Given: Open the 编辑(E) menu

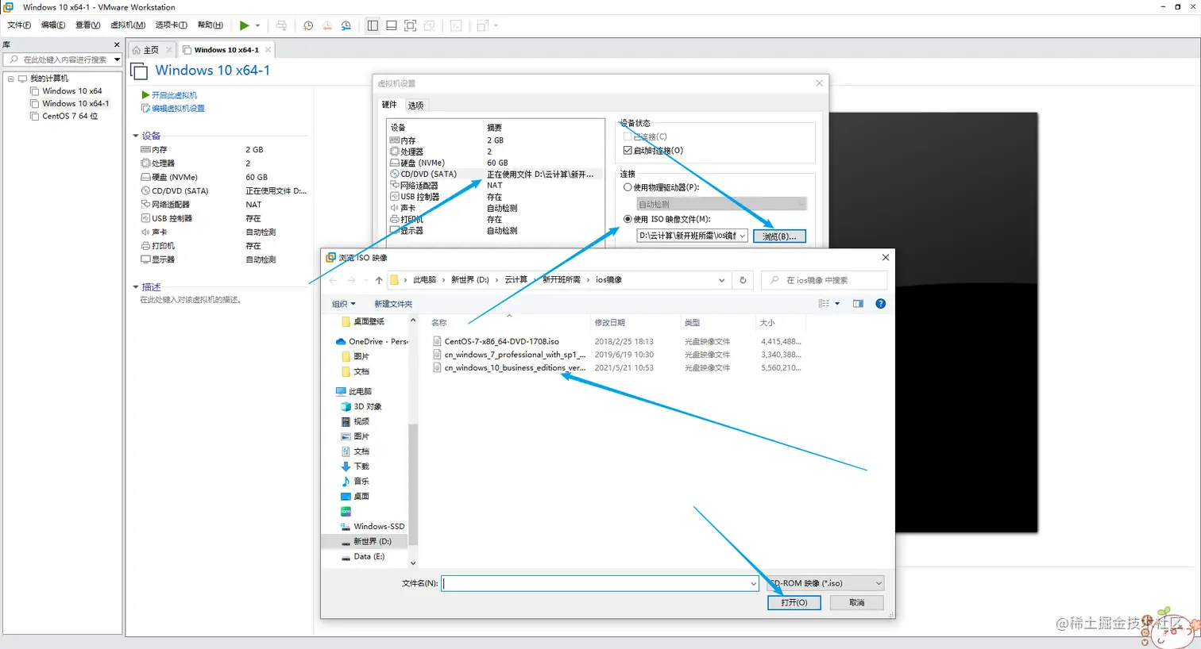Looking at the screenshot, I should (53, 25).
